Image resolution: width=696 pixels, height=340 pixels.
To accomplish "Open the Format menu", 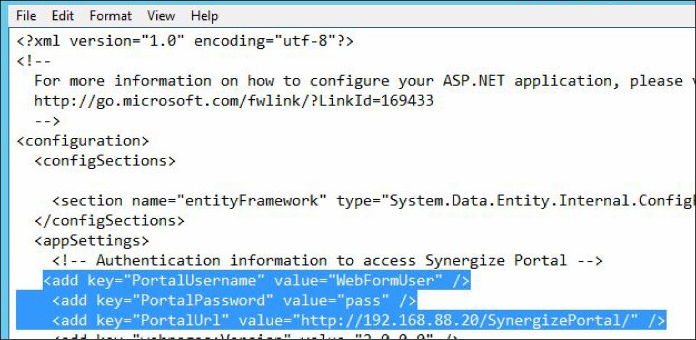I will point(111,16).
